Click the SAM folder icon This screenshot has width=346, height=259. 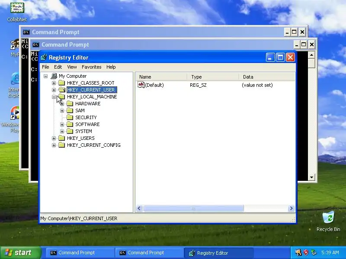click(x=70, y=111)
